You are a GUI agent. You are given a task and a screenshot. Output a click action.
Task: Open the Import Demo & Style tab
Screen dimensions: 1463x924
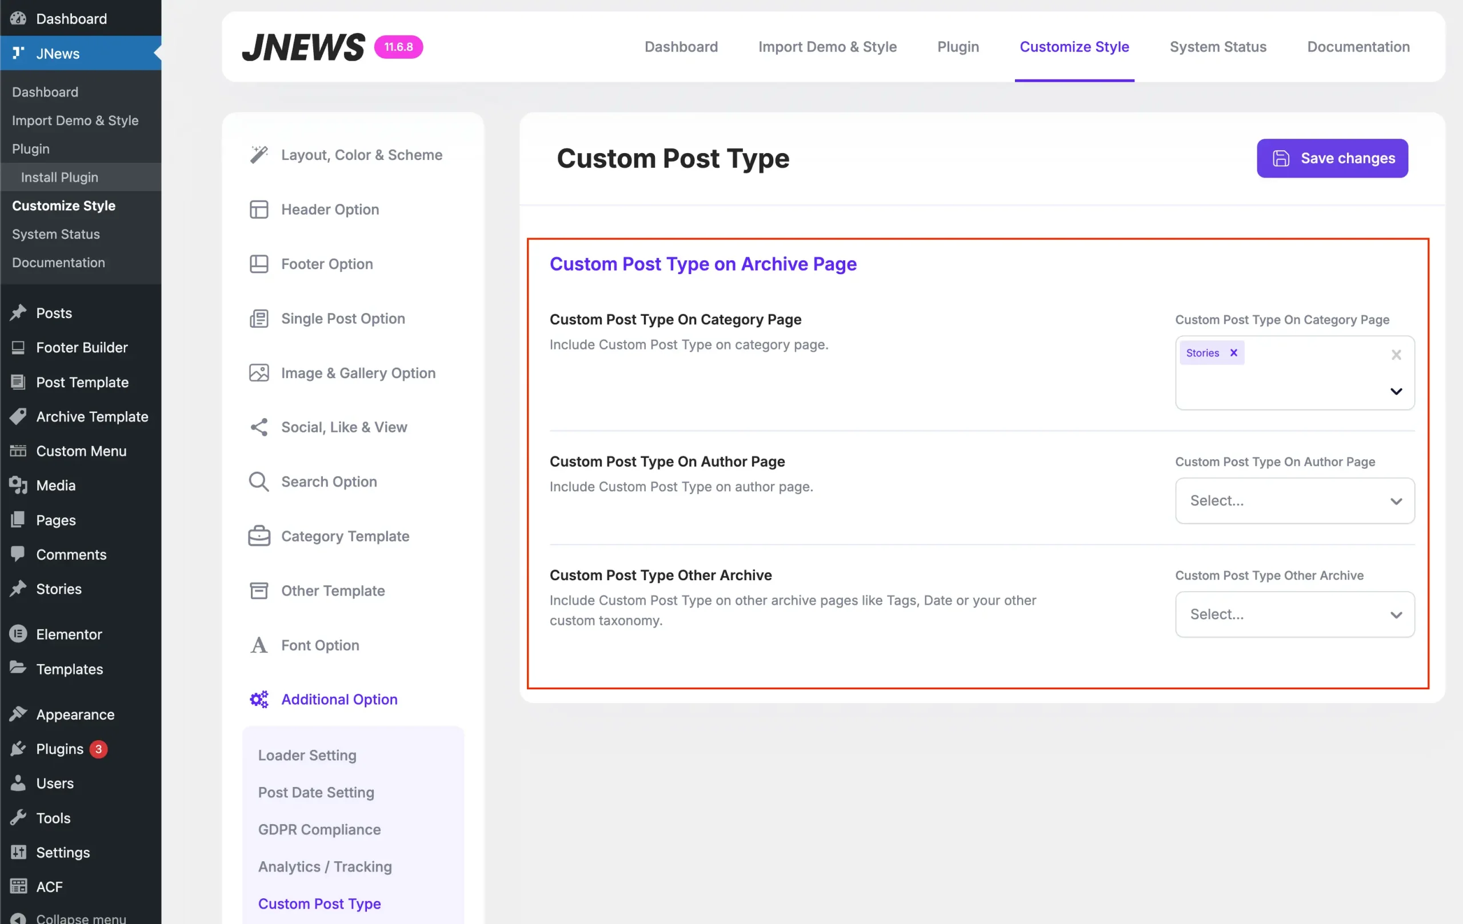827,47
